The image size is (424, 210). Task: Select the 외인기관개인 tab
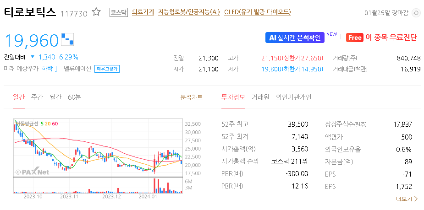[x=294, y=97]
